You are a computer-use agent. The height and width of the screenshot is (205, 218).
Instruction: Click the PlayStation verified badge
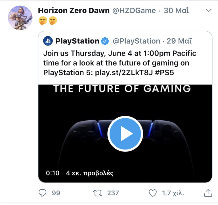105,41
